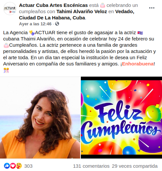The image size is (162, 171).
Task: Open the Feliz Cumpleaños balloon image
Action: pyautogui.click(x=121, y=118)
